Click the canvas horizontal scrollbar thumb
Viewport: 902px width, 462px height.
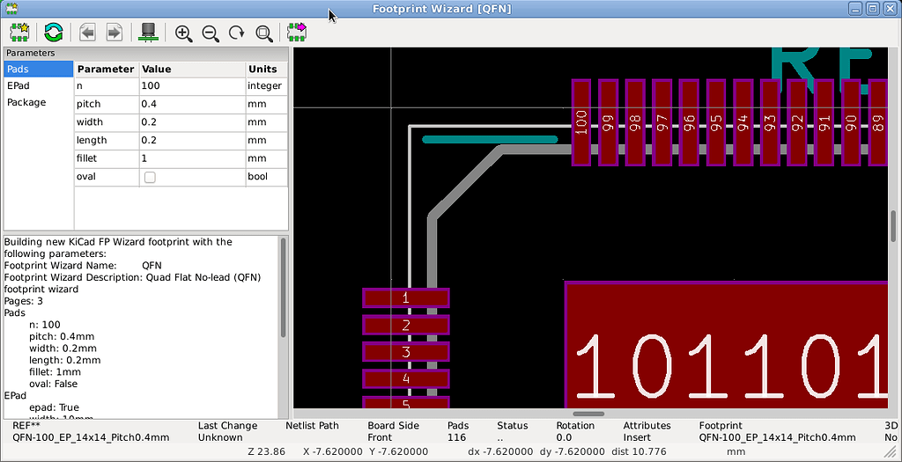588,414
